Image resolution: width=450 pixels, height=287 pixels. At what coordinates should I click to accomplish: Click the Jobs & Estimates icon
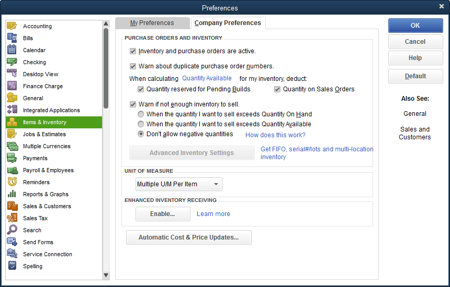coord(12,134)
